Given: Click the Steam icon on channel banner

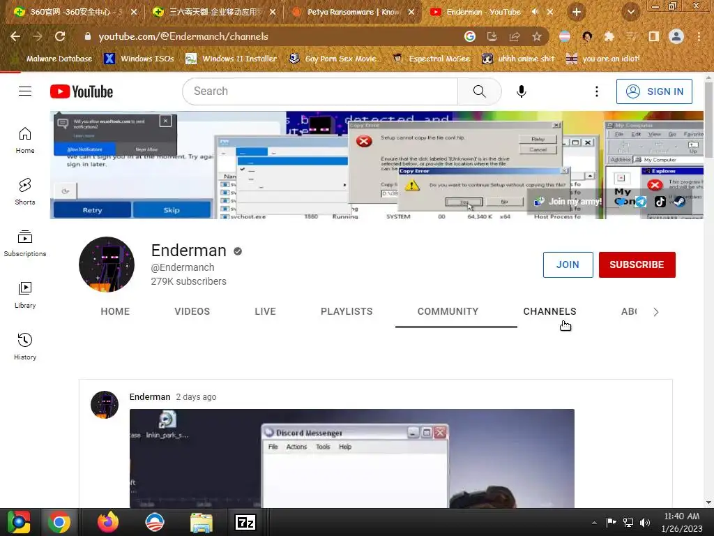Looking at the screenshot, I should pyautogui.click(x=679, y=201).
